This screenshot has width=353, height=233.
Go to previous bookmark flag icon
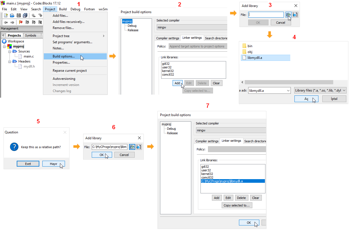[x=27, y=22]
